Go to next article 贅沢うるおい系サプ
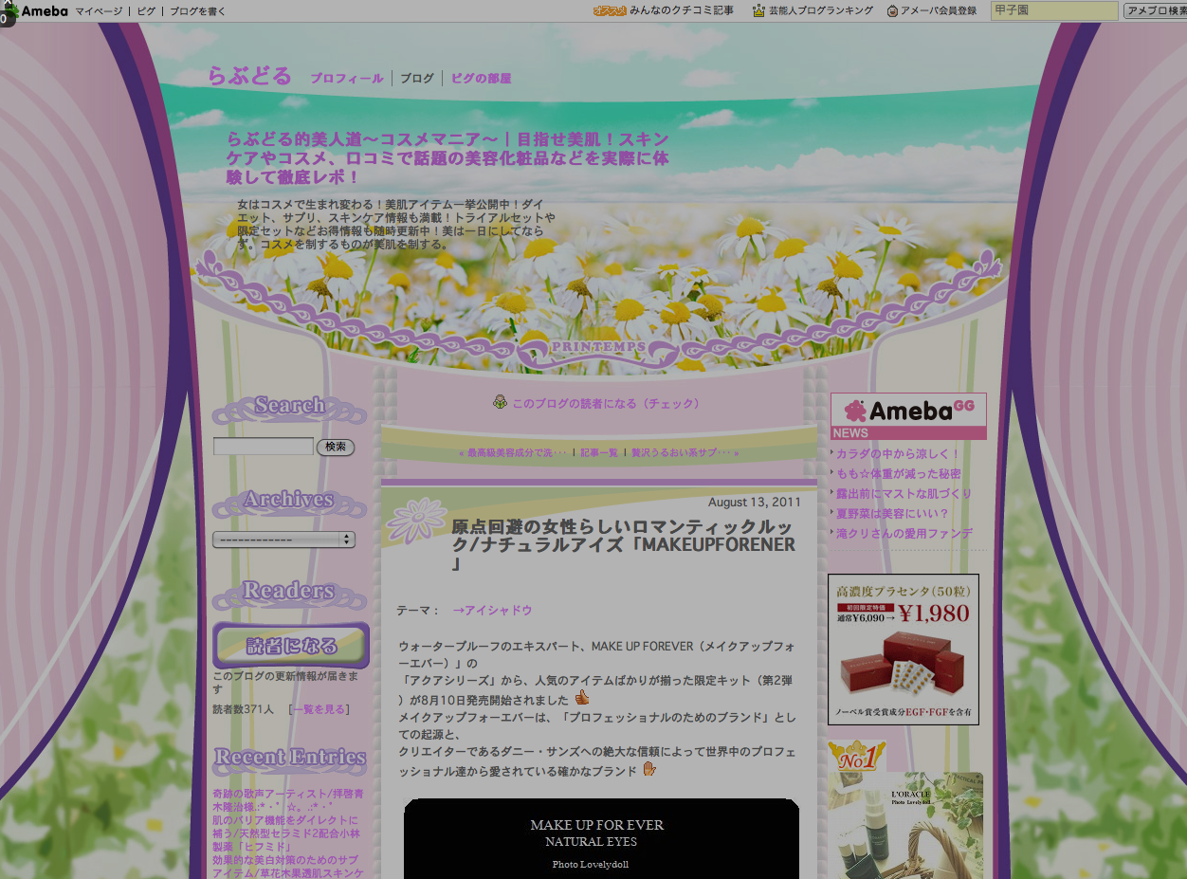1187x879 pixels. coord(685,453)
